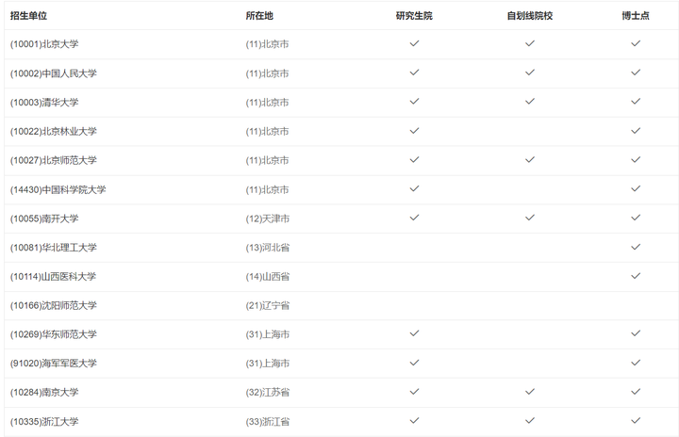Click 中国人民大学 自划线院校 checkmark
This screenshot has width=679, height=437.
click(x=530, y=73)
